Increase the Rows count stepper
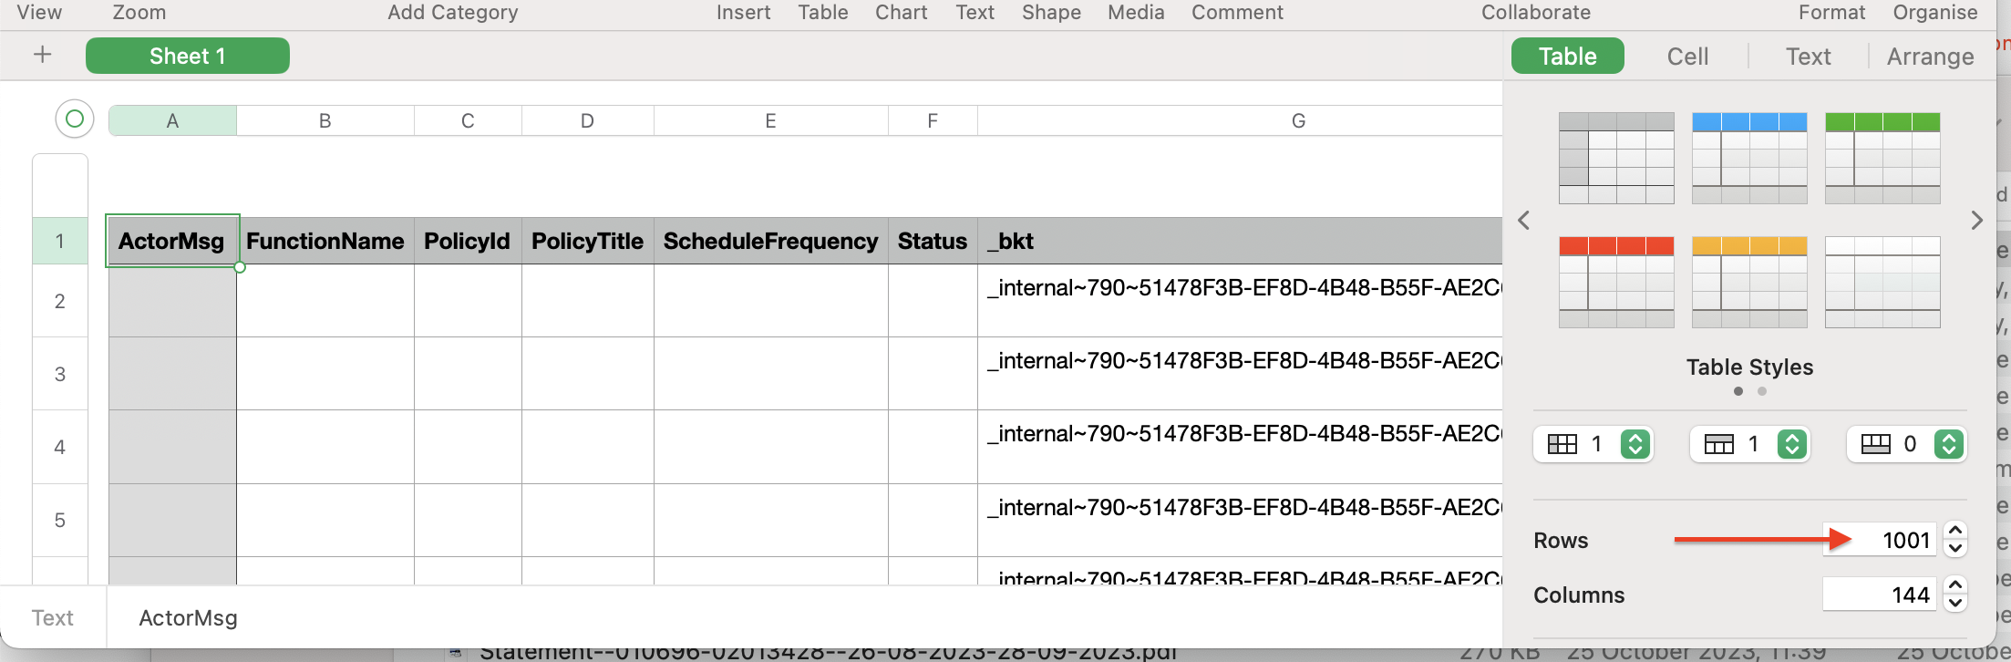 click(1955, 532)
